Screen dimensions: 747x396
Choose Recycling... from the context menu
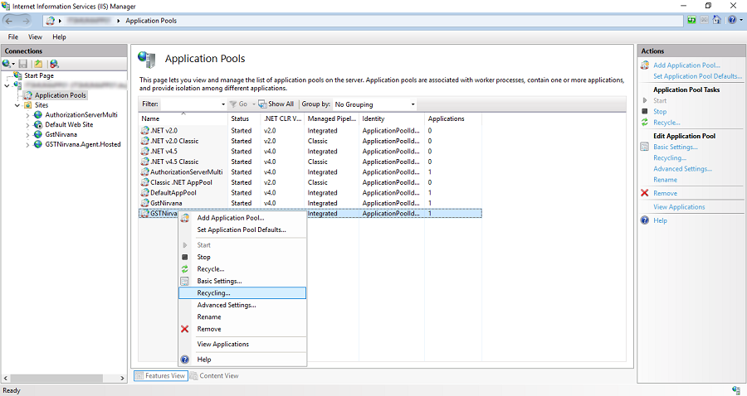242,292
